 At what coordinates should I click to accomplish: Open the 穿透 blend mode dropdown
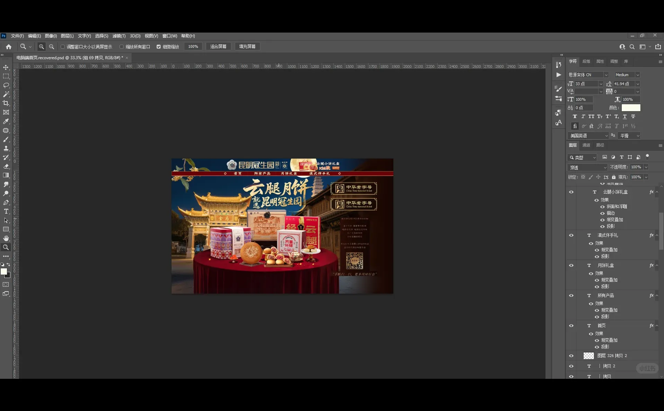[587, 167]
